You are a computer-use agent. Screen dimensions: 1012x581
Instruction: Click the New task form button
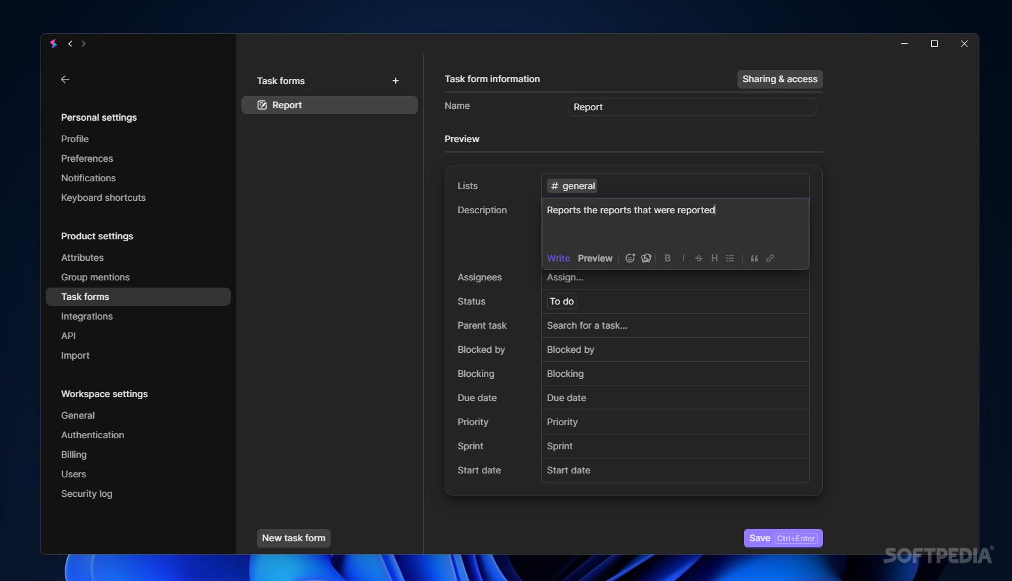click(x=293, y=538)
